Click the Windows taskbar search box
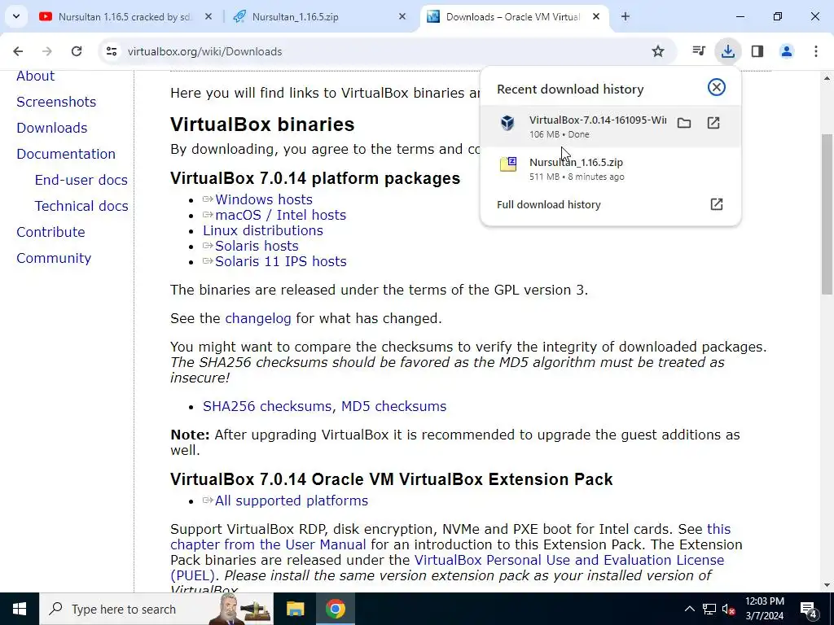The height and width of the screenshot is (625, 834). (156, 609)
